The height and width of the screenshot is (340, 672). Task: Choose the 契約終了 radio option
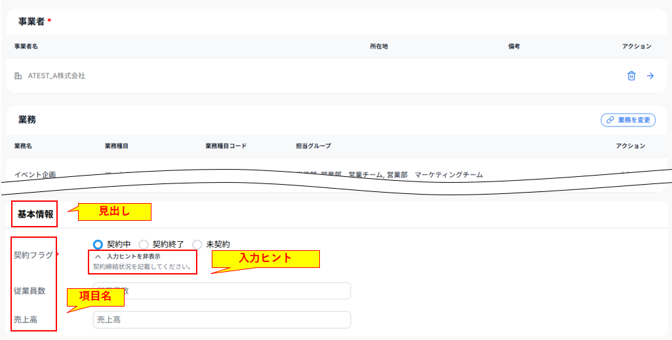click(x=144, y=244)
